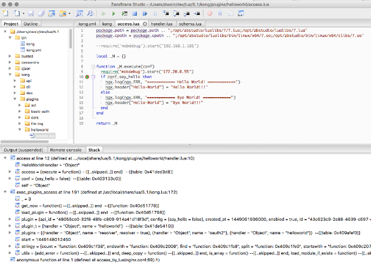
Task: Expand the cassandra folder
Action: click(x=10, y=62)
